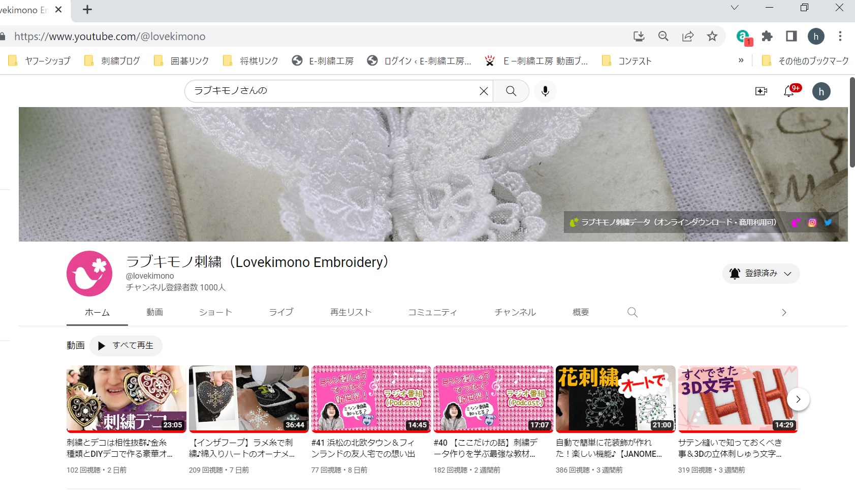855x503 pixels.
Task: Click the channel profile picture
Action: [x=89, y=274]
